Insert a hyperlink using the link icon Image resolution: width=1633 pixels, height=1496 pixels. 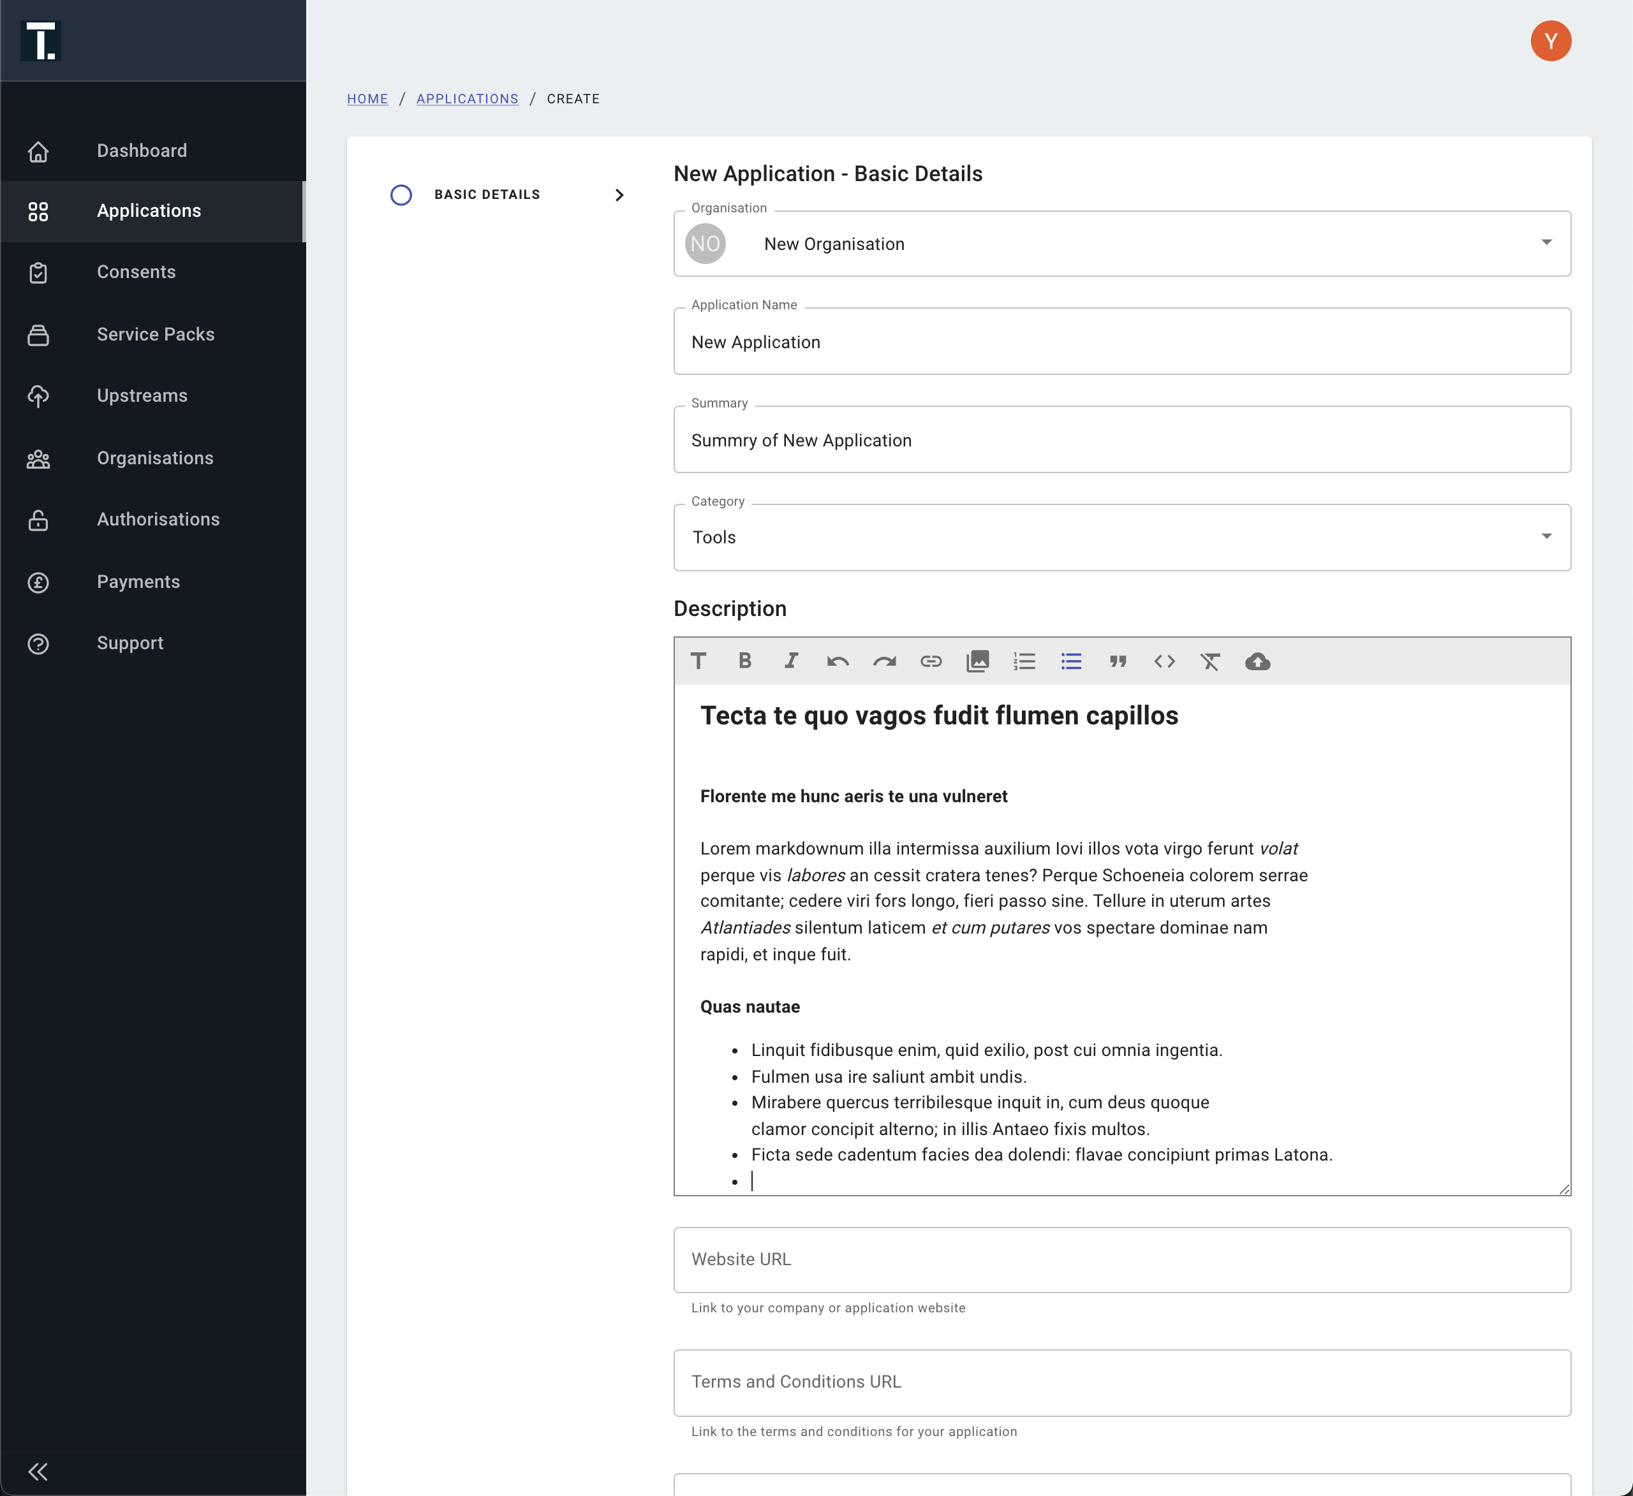[x=931, y=661]
